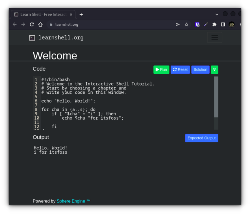
Task: Open the Bitwarden shield extension icon
Action: pos(197,24)
